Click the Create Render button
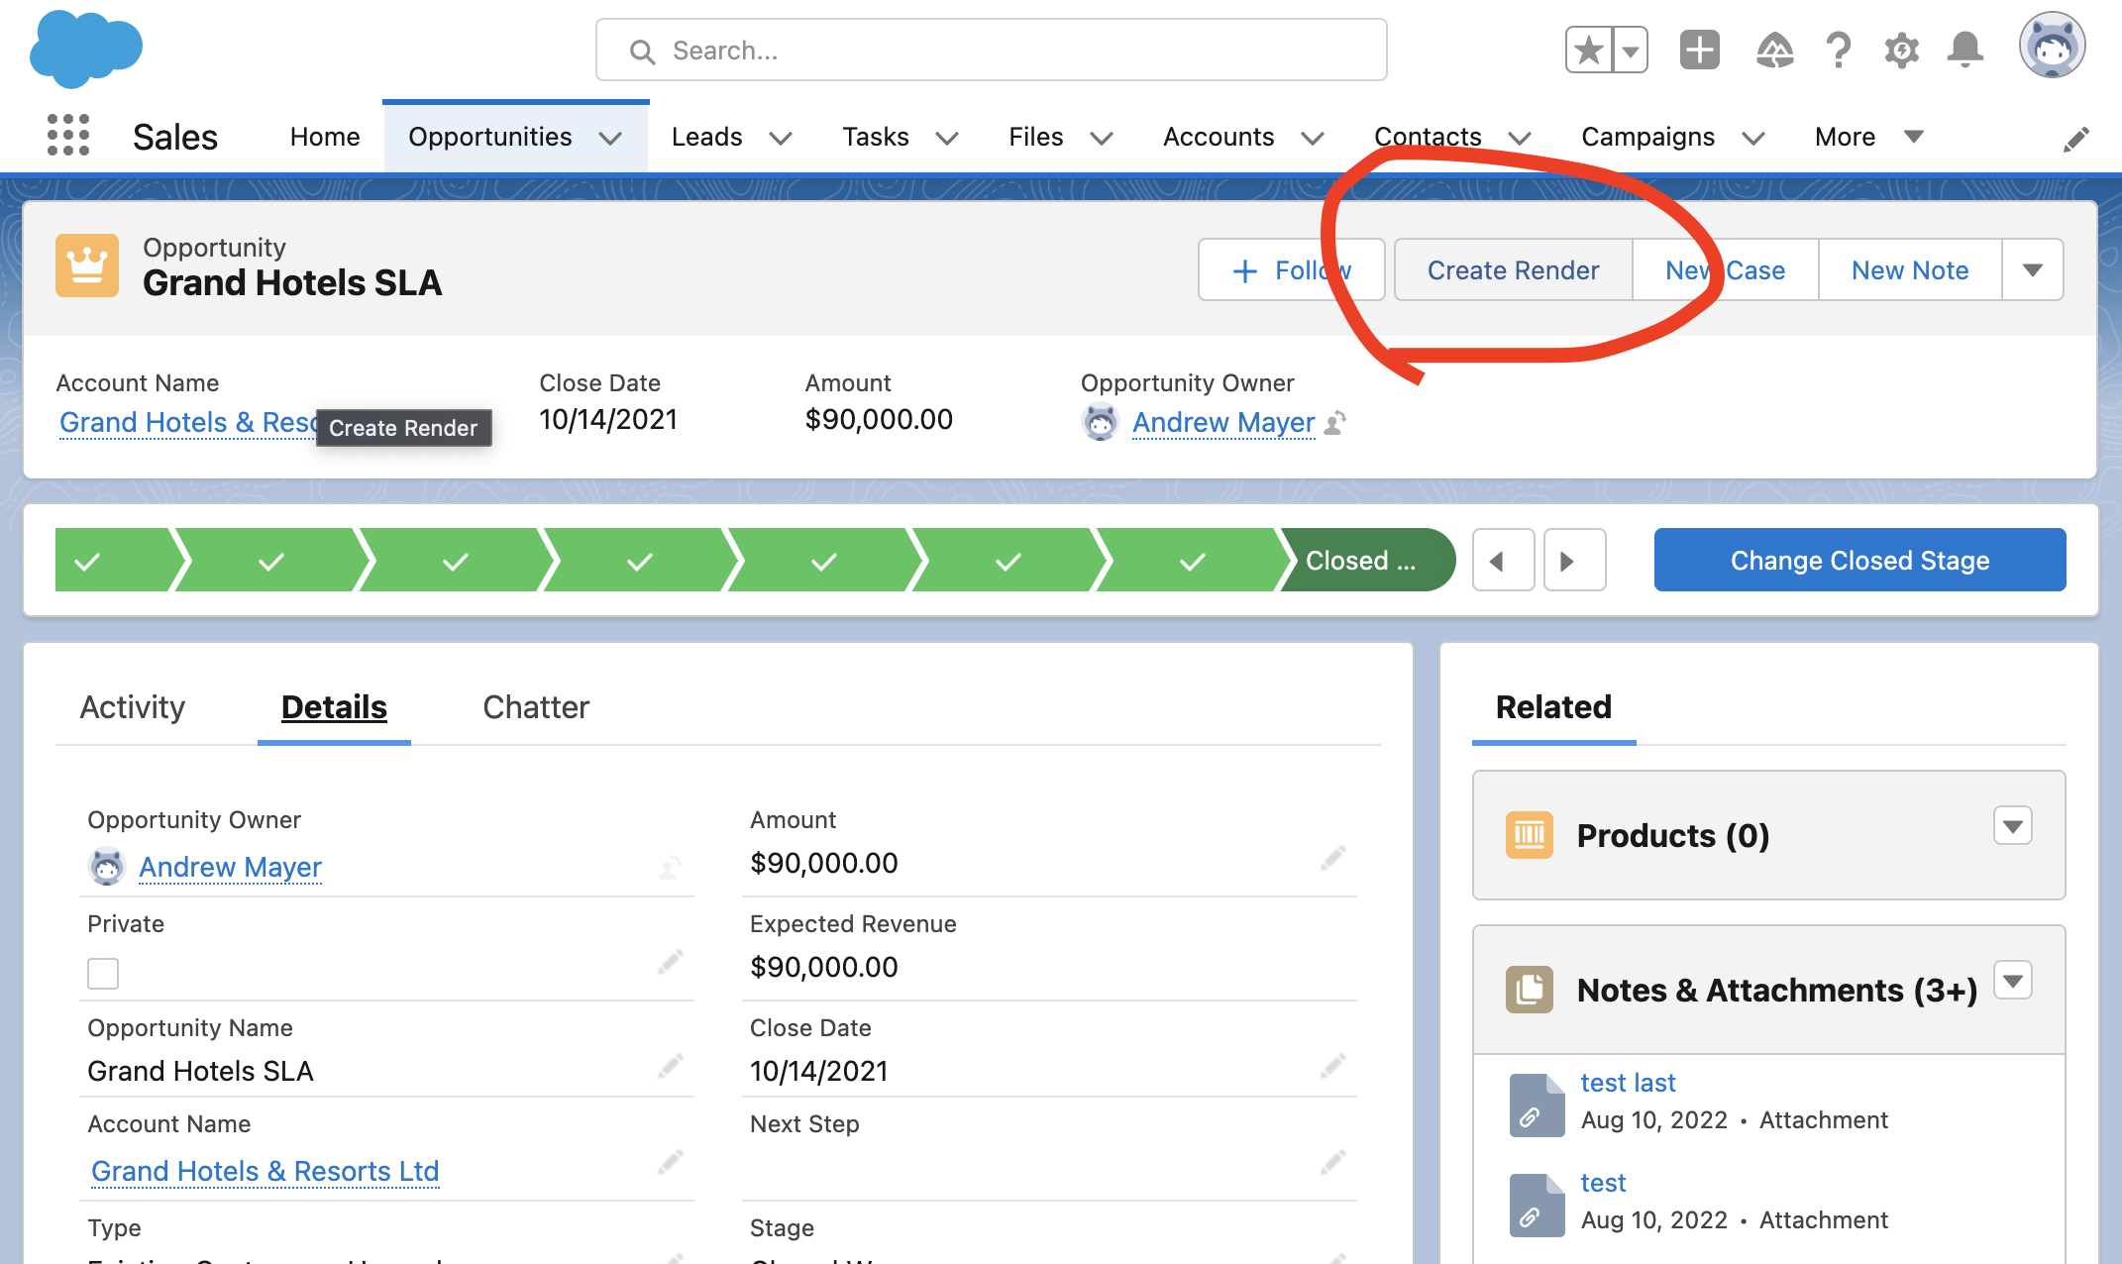Screen dimensions: 2122x1264 (x=1513, y=270)
